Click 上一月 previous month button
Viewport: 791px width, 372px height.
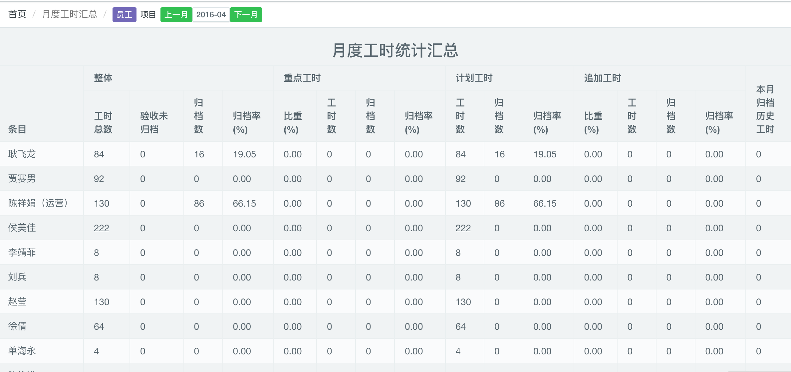(176, 15)
